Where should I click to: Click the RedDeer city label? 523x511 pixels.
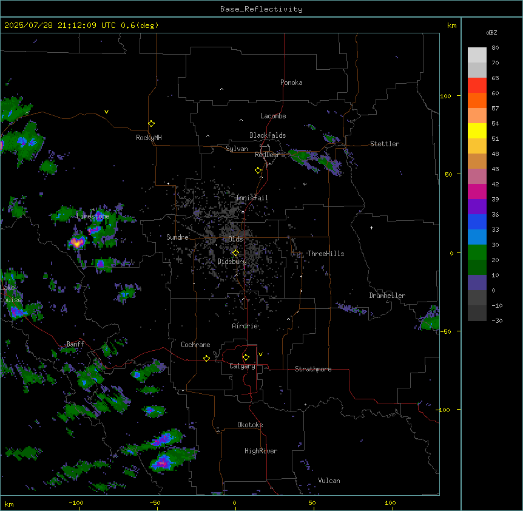(267, 155)
